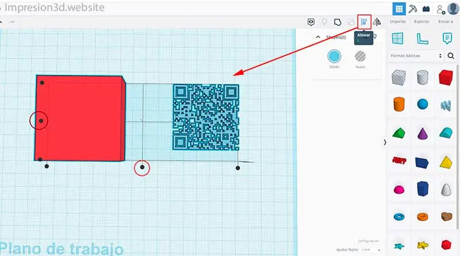Screen dimensions: 460x256
Task: Pick the striped Box hole shape
Action: click(398, 77)
